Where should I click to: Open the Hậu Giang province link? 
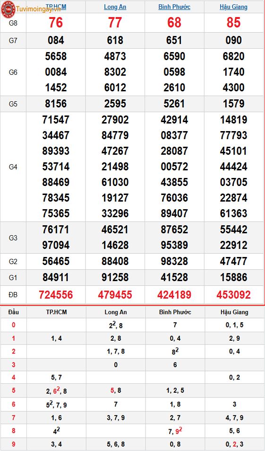coord(233,7)
